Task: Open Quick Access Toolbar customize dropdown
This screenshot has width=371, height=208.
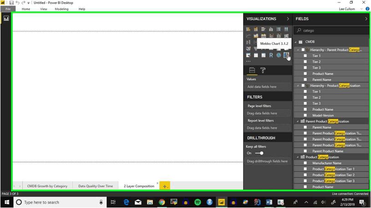Action: [28, 3]
